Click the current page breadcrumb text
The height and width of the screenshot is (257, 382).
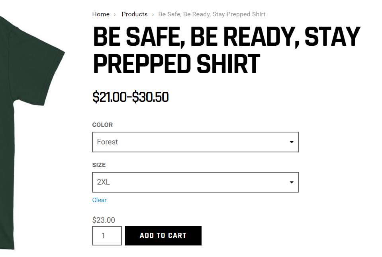click(212, 14)
